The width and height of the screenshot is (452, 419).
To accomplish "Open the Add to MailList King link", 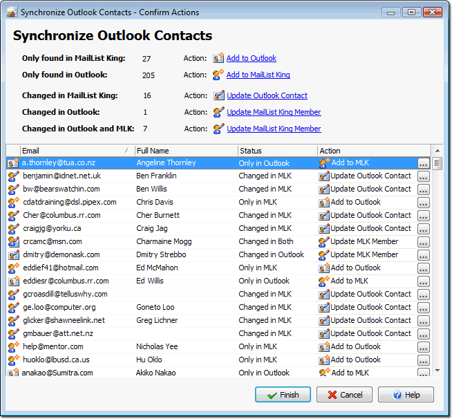I will (258, 75).
